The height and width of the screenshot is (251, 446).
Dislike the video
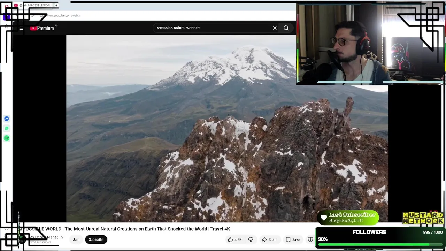click(x=251, y=239)
